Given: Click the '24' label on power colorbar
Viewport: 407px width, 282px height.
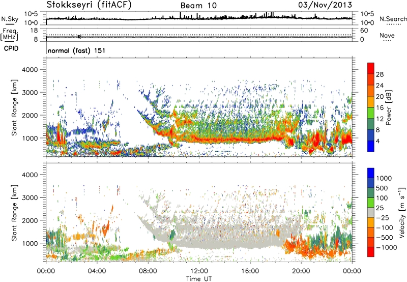Looking at the screenshot, I should tap(380, 86).
